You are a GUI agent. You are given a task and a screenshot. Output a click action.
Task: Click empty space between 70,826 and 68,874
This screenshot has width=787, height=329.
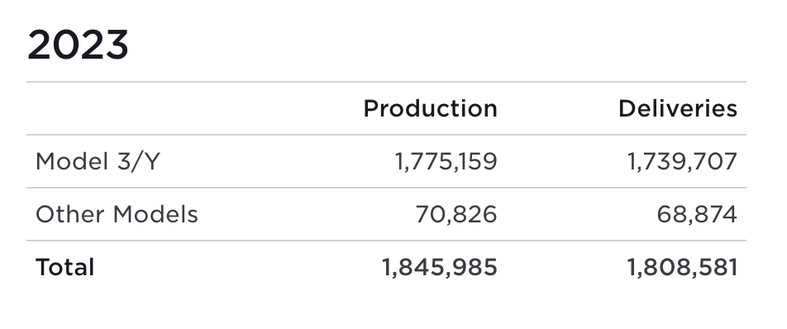tap(577, 215)
